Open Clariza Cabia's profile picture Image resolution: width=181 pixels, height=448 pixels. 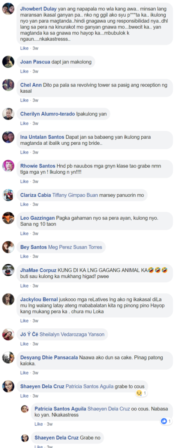(8, 195)
